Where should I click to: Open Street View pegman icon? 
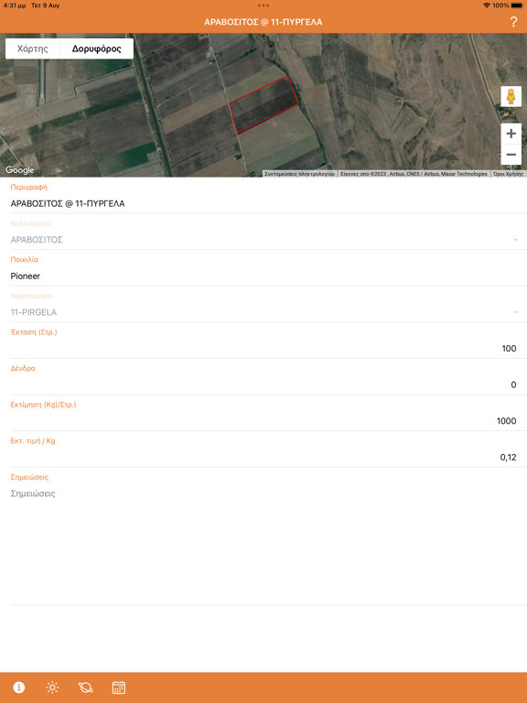tap(511, 96)
